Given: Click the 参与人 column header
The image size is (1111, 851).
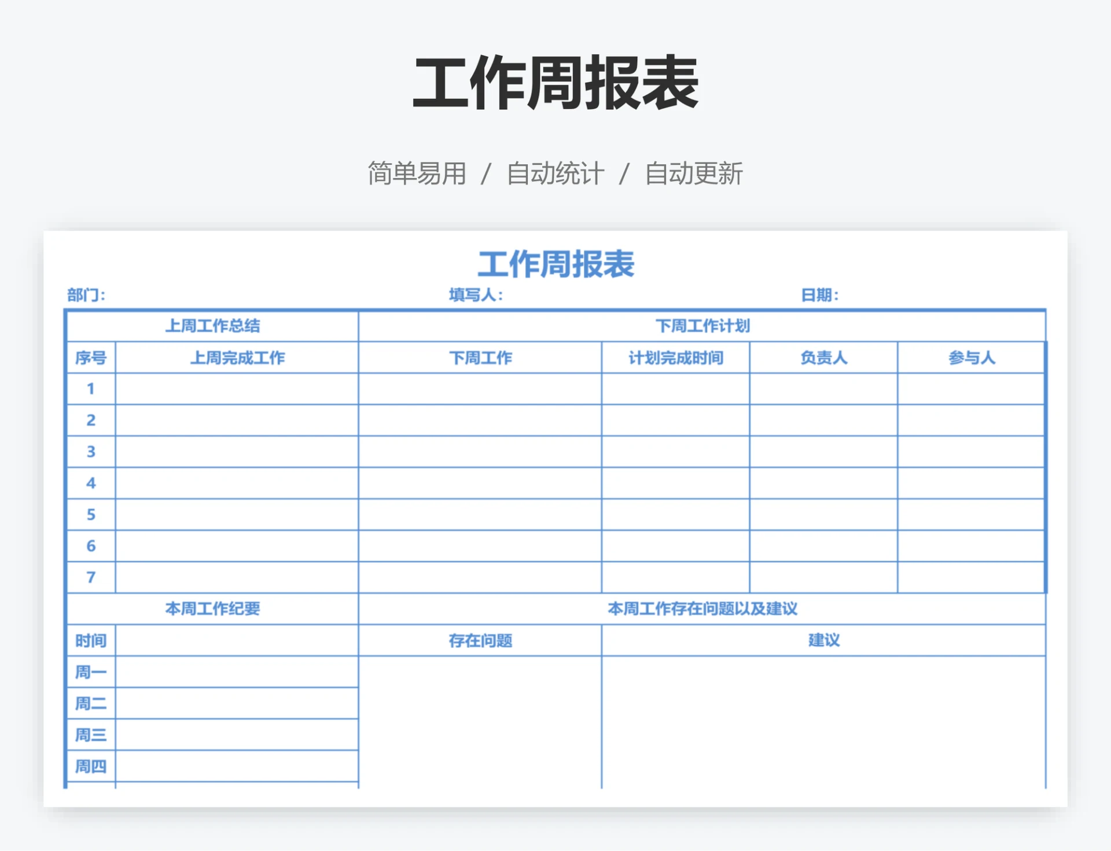Looking at the screenshot, I should [970, 358].
